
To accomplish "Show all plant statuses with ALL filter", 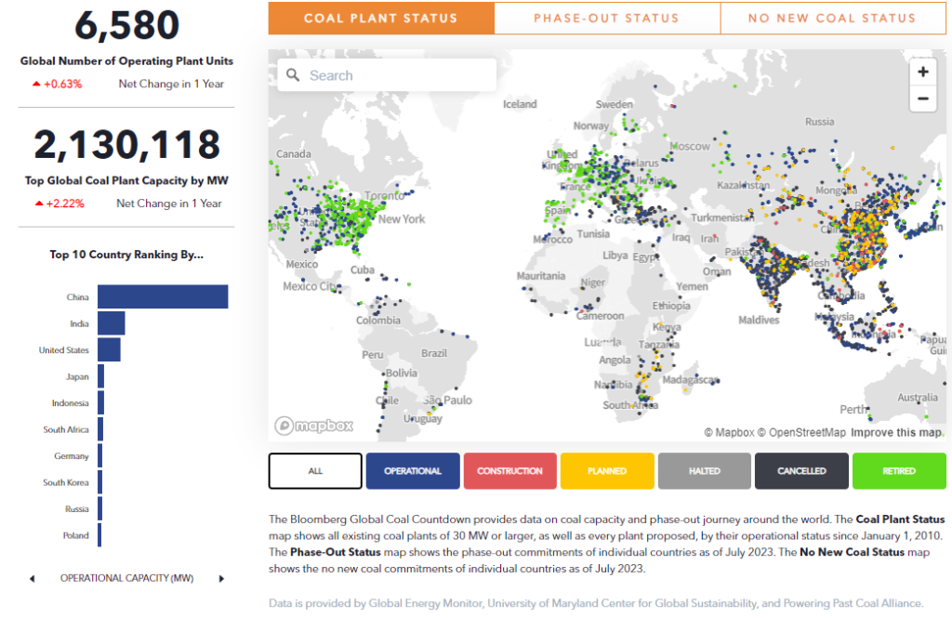I will [315, 470].
